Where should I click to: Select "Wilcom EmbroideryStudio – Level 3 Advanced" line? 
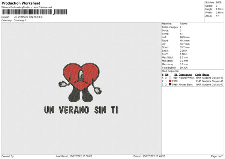coord(27,7)
